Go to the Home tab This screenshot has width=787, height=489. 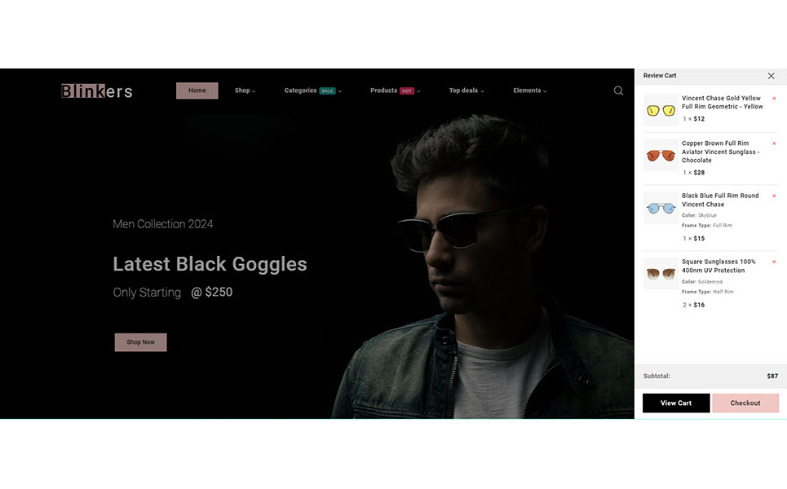(197, 90)
